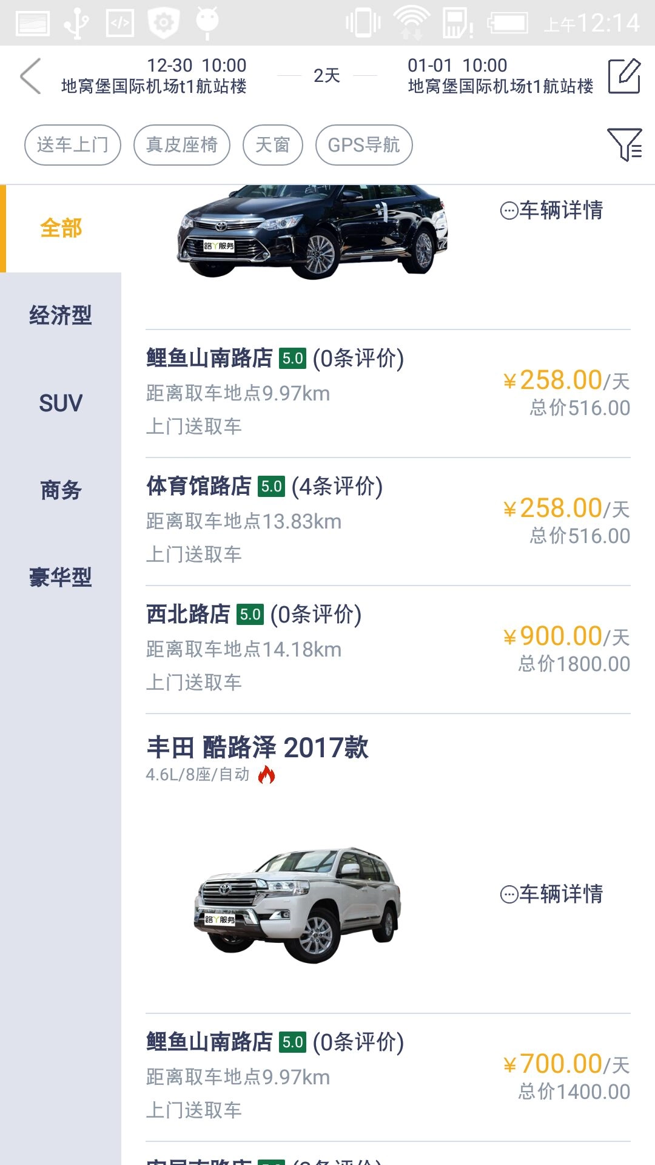
Task: Enable the GPS导航 filter chip
Action: click(364, 145)
